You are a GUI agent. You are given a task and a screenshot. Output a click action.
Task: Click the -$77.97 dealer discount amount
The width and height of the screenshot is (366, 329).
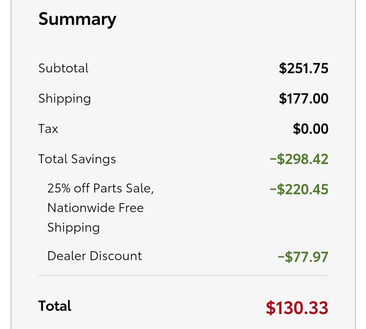pyautogui.click(x=303, y=257)
